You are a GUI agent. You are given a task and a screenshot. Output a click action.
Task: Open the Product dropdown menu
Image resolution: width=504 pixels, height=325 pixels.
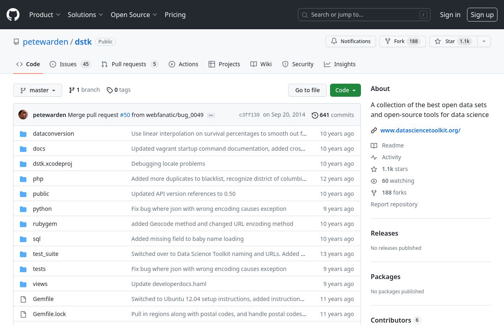pos(45,15)
